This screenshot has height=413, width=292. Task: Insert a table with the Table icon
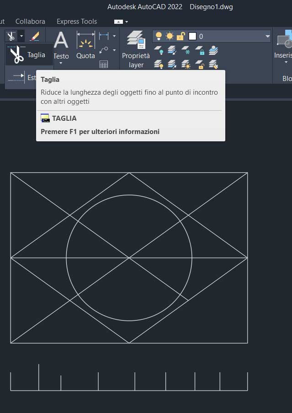tap(104, 64)
